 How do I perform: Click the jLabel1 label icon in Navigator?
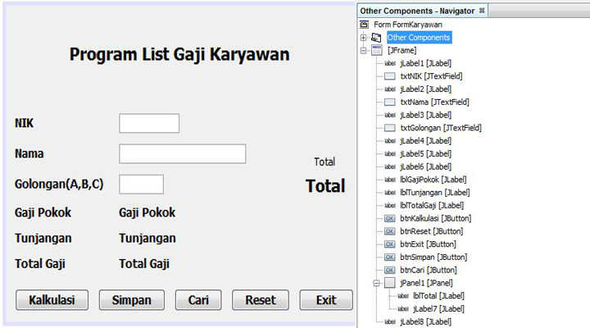coord(390,63)
